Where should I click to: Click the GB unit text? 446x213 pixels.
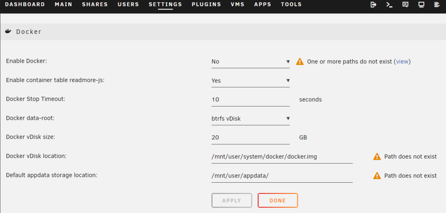[x=303, y=138]
